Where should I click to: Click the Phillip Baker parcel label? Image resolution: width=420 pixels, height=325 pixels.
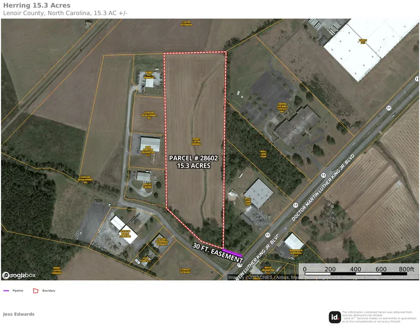147,186
